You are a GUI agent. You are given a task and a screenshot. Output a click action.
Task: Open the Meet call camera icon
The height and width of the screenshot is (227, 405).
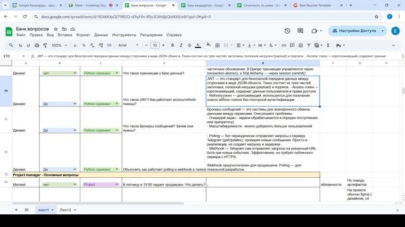(x=315, y=31)
